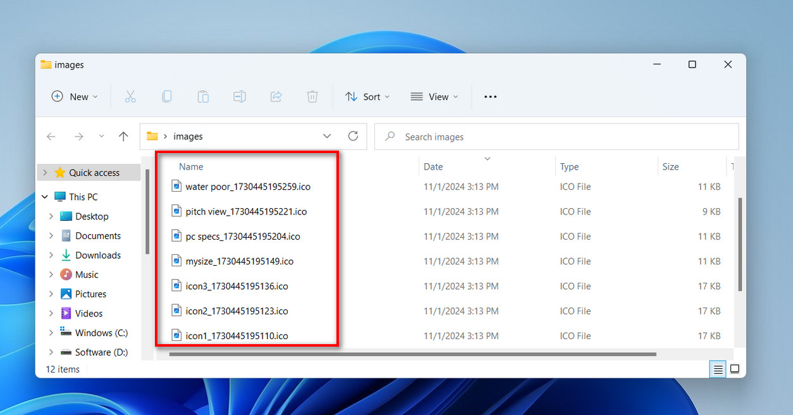Open the New item dropdown
Screen dimensions: 793x415
tap(75, 97)
